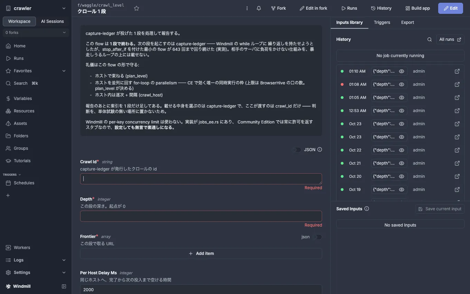Viewport: 470px width, 294px height.
Task: Preview inputs of the 01:10 AM run
Action: pos(402,71)
